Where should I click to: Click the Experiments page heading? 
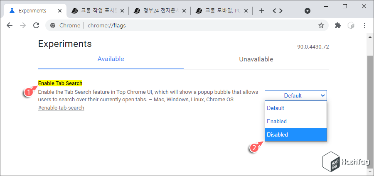click(x=65, y=44)
